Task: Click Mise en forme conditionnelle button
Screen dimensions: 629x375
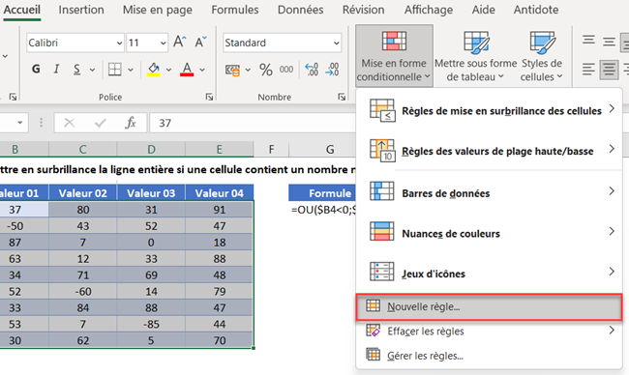Action: tap(394, 56)
